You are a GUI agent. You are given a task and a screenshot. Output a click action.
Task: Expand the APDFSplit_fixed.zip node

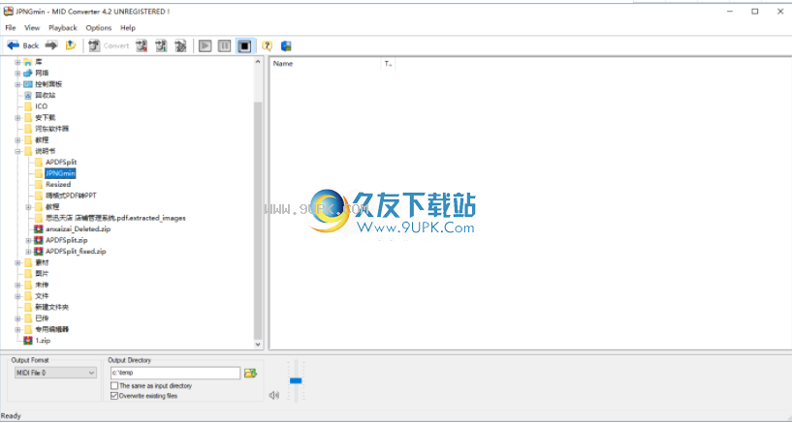(28, 251)
